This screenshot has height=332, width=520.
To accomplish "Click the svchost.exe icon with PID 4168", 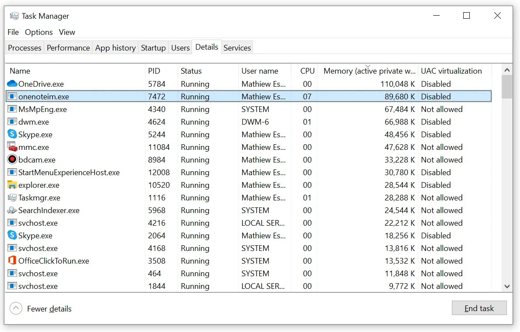I will tap(12, 248).
